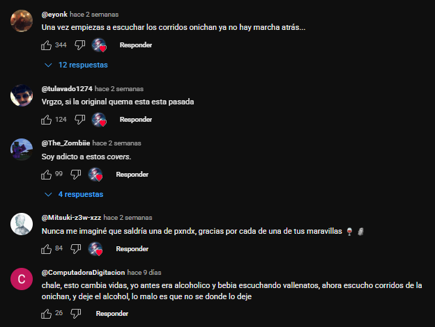
Task: Open the @Mitsuki-z3w-xzz username link
Action: pos(71,218)
